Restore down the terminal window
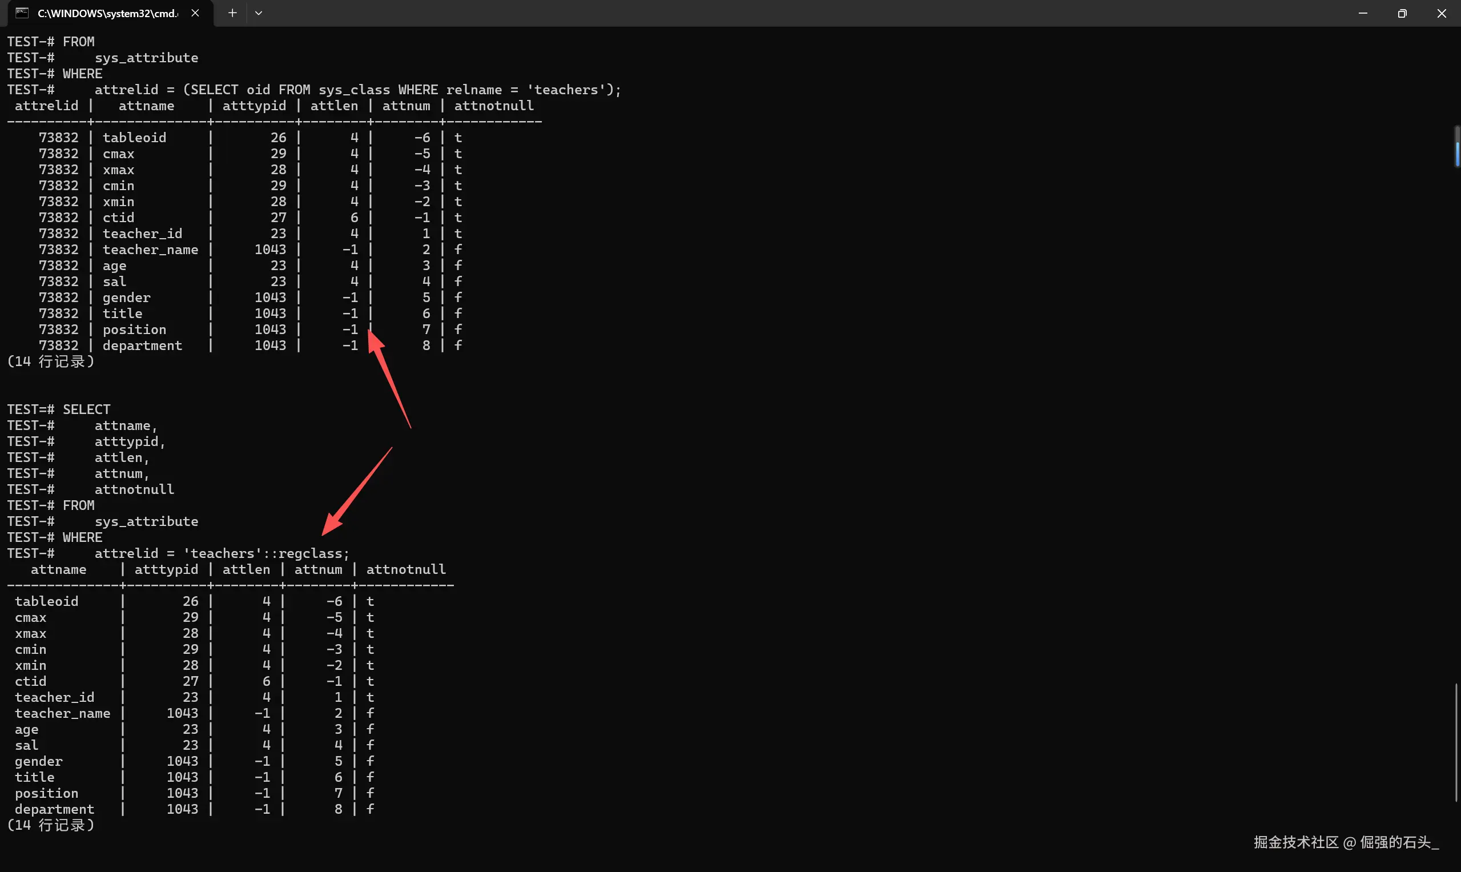1461x872 pixels. coord(1402,13)
